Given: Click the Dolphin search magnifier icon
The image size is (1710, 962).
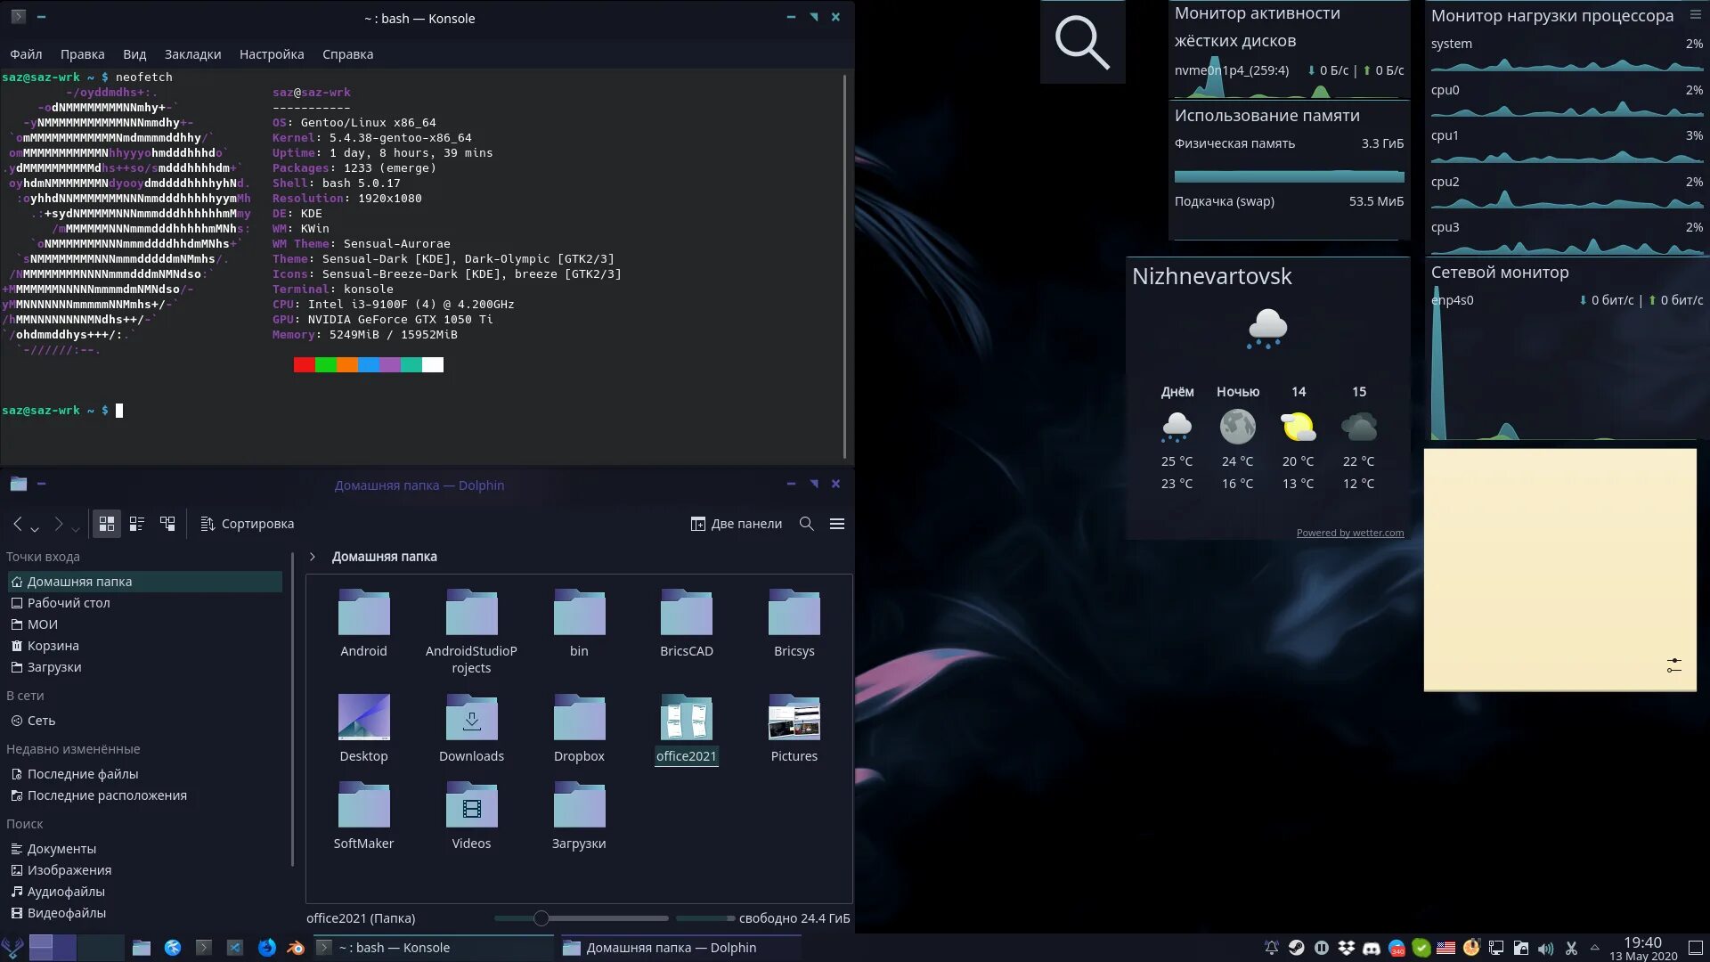Looking at the screenshot, I should pos(806,524).
